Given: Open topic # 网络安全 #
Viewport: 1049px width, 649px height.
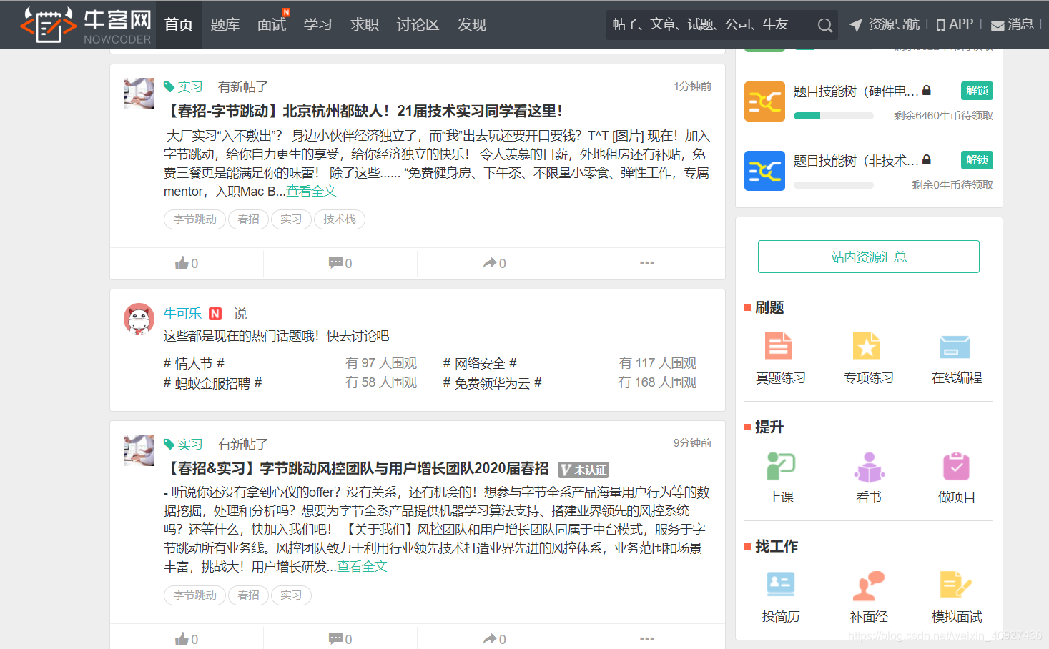Looking at the screenshot, I should (x=480, y=363).
